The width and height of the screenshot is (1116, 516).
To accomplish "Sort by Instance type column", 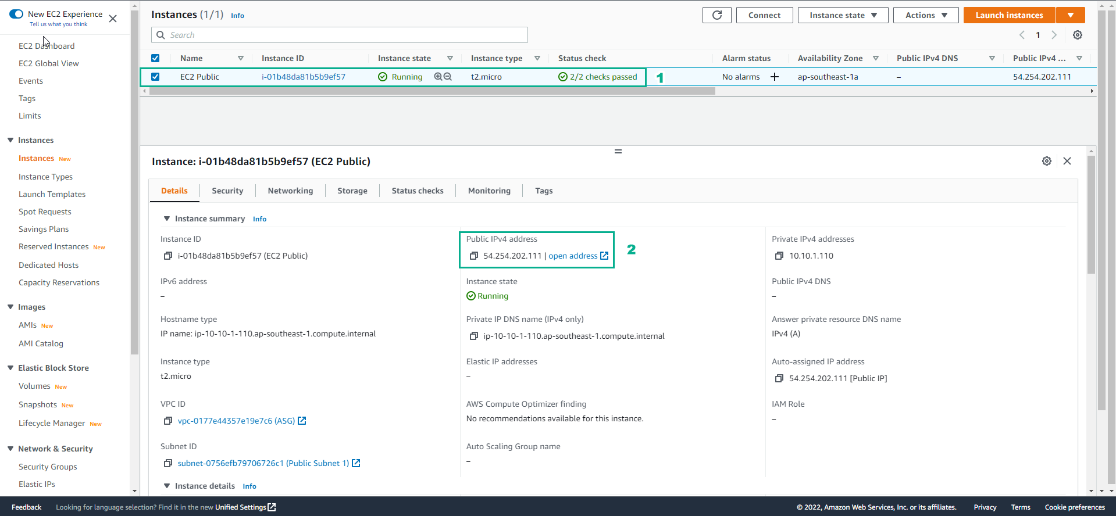I will (x=537, y=58).
